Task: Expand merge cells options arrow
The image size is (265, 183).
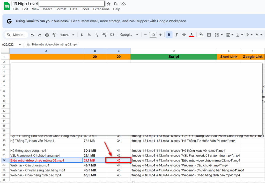Action: pos(222,35)
